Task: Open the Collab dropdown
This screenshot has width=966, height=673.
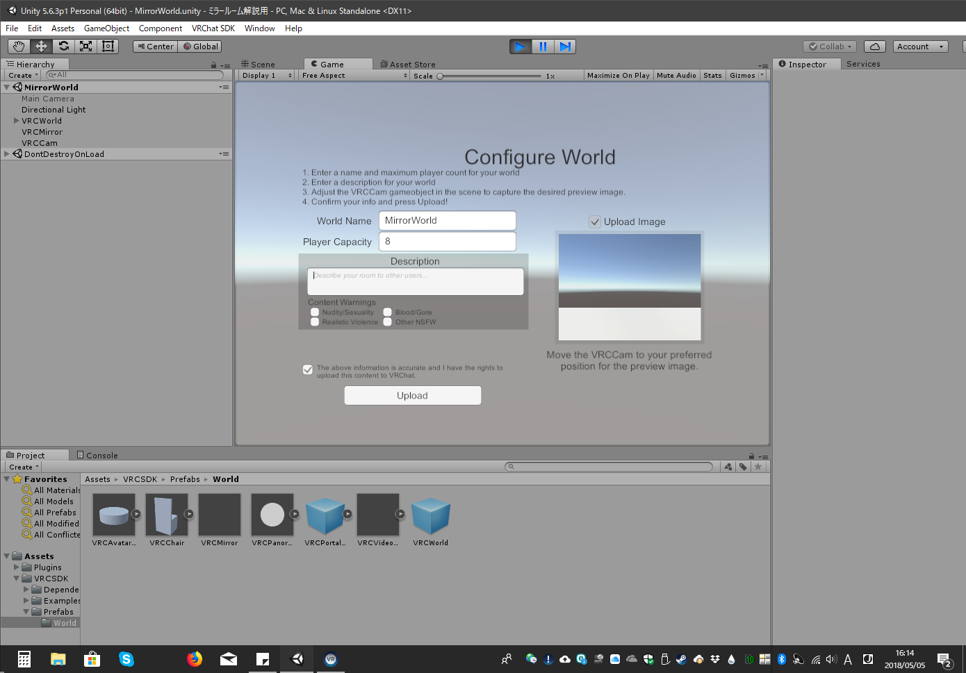Action: point(830,47)
